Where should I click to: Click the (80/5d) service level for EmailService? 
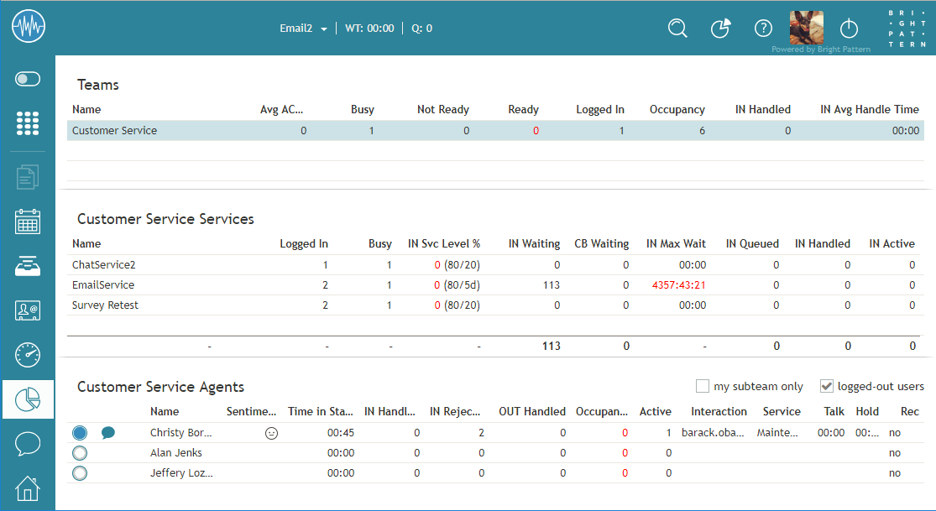(462, 285)
